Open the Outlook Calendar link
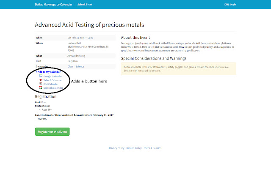This screenshot has width=271, height=169. pyautogui.click(x=53, y=88)
